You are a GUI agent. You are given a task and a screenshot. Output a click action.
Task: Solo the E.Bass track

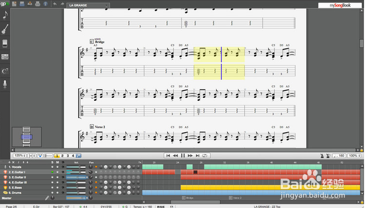pyautogui.click(x=52, y=187)
